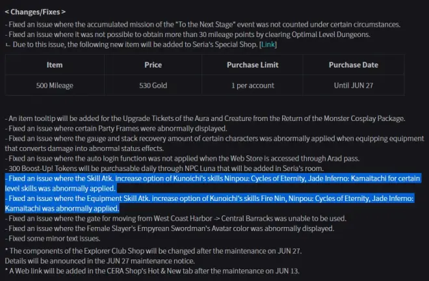Click the 1 per account cell

(x=252, y=85)
